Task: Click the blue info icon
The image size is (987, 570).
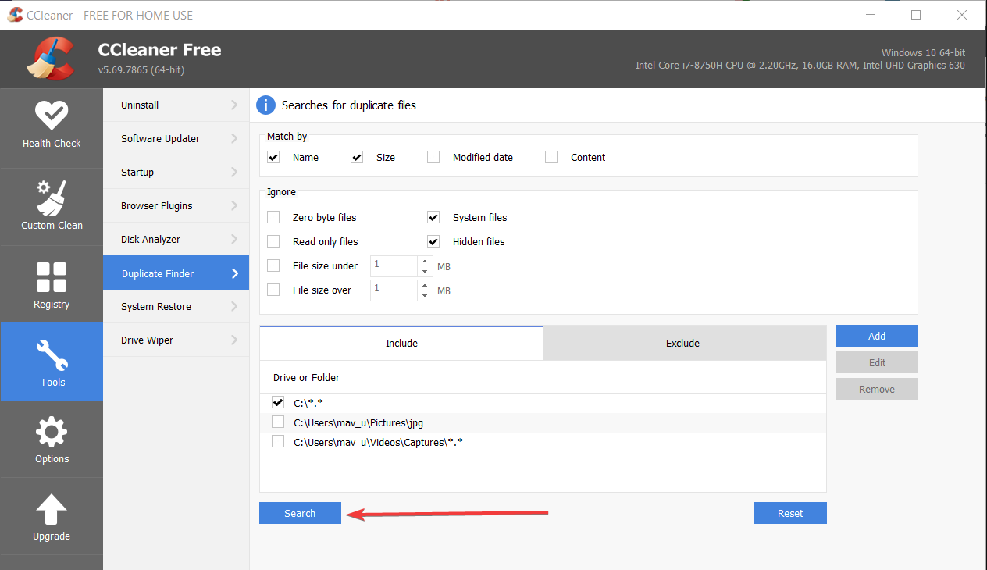Action: [x=266, y=105]
